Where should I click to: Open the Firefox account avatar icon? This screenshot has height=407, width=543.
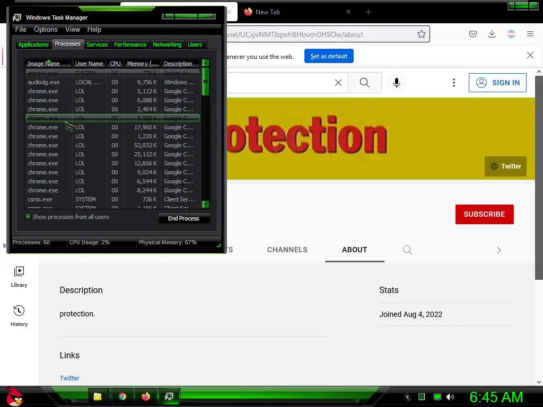pyautogui.click(x=511, y=34)
